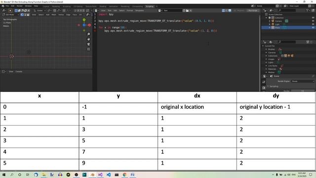This screenshot has width=316, height=178.
Task: Click the red X axis gizmo handle
Action: [x=89, y=25]
